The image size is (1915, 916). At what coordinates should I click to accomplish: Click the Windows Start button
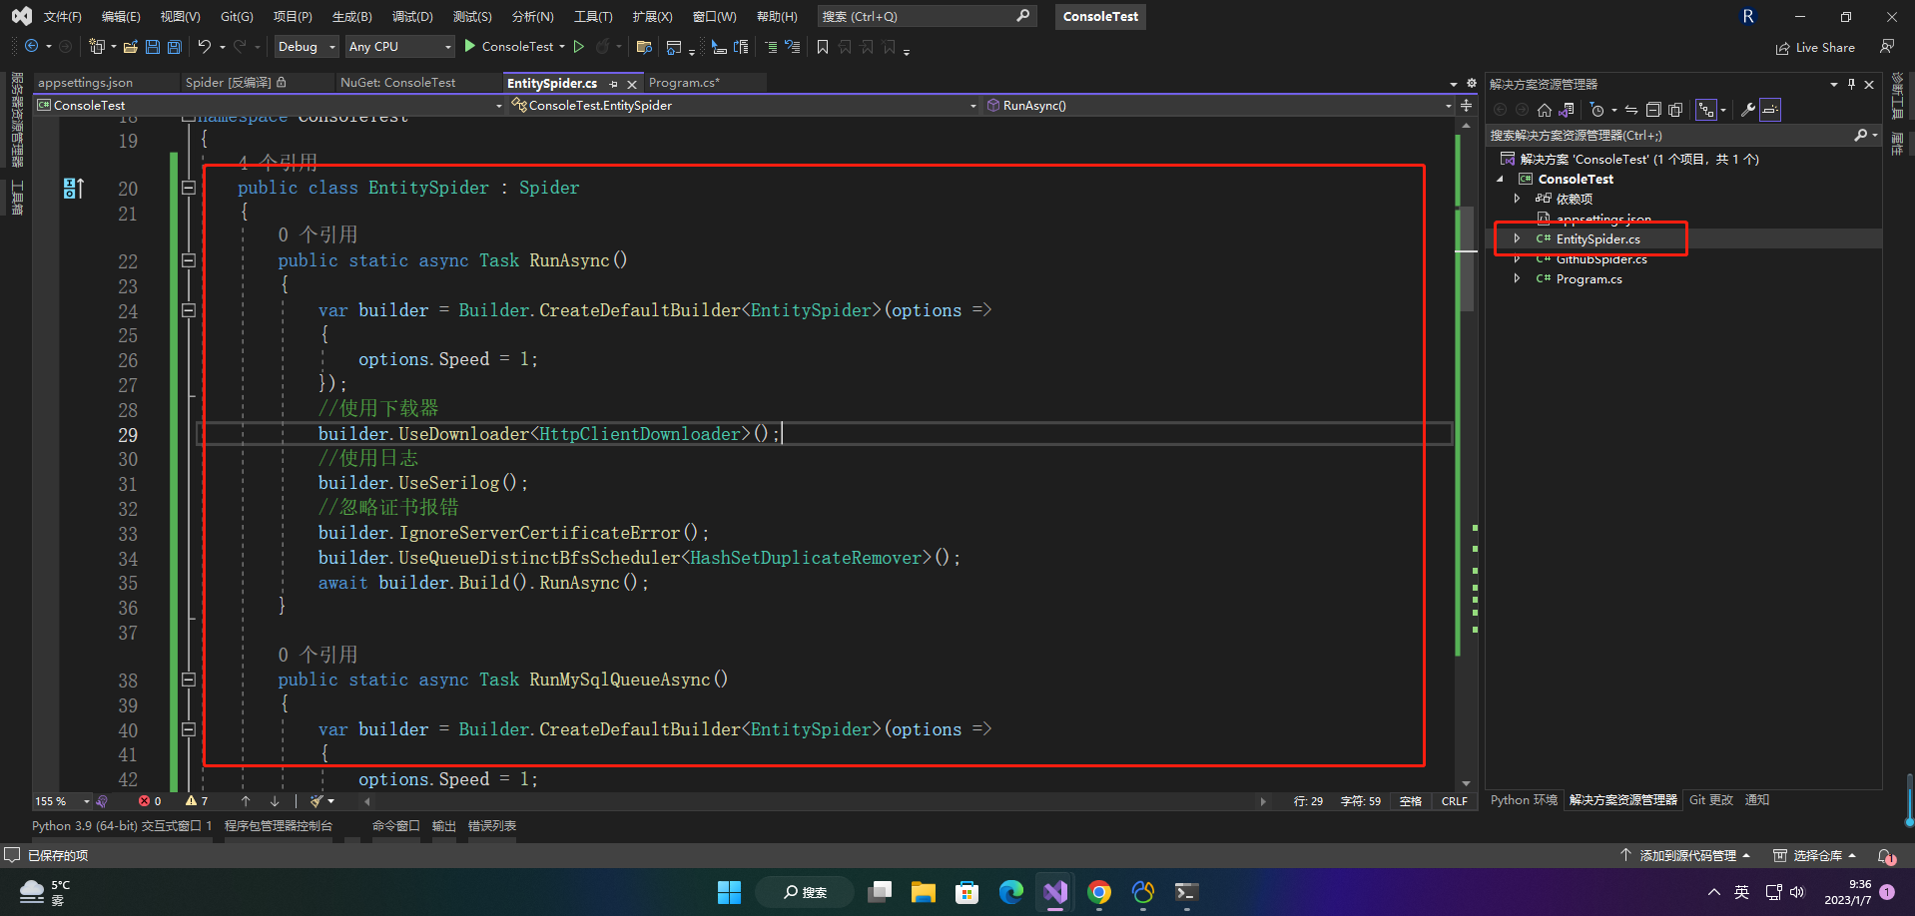(x=730, y=892)
